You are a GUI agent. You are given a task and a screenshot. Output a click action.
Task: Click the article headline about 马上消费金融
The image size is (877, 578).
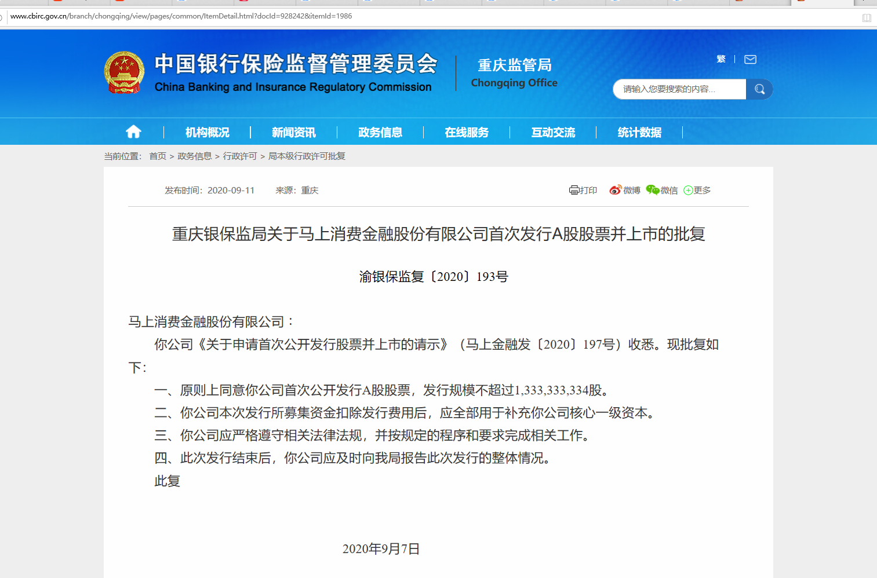tap(438, 234)
